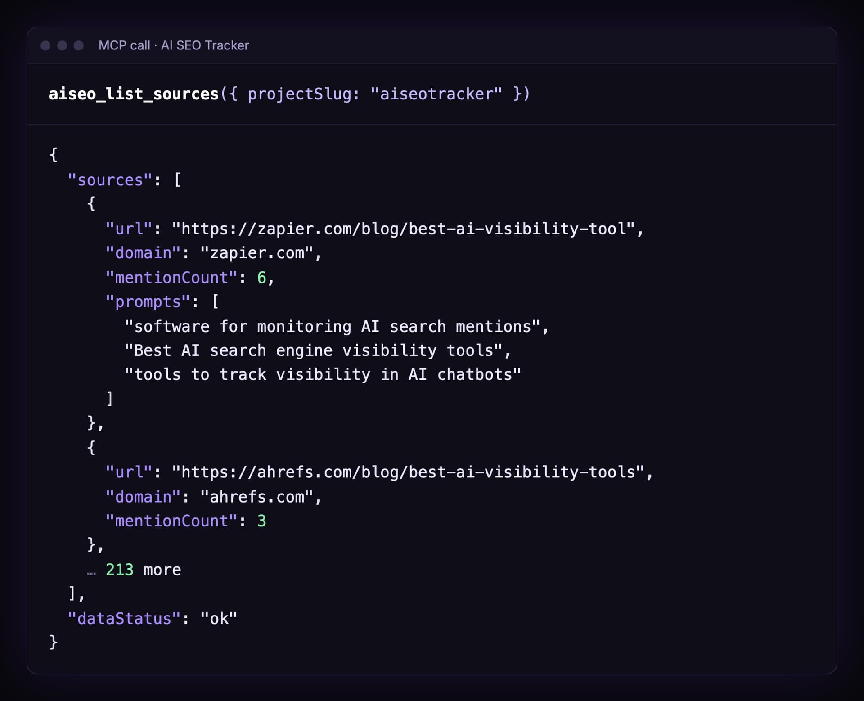Click the '213 more' truncation line

click(x=134, y=570)
